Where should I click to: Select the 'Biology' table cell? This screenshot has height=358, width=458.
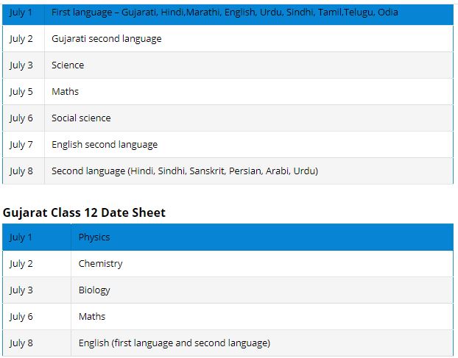[x=94, y=290]
